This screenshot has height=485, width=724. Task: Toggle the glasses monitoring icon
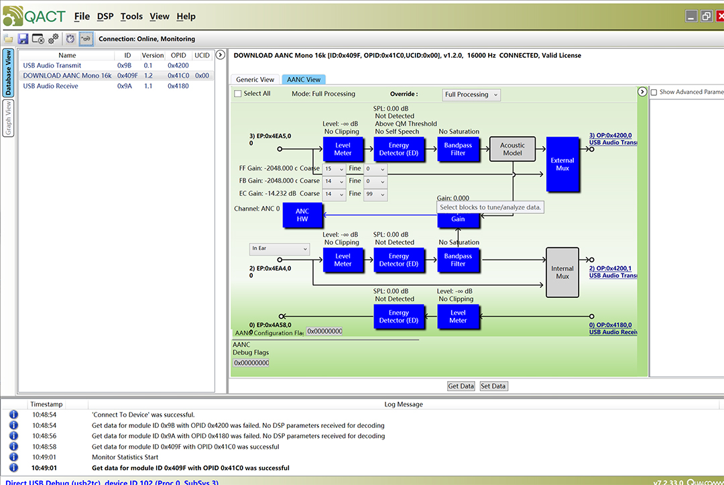86,39
